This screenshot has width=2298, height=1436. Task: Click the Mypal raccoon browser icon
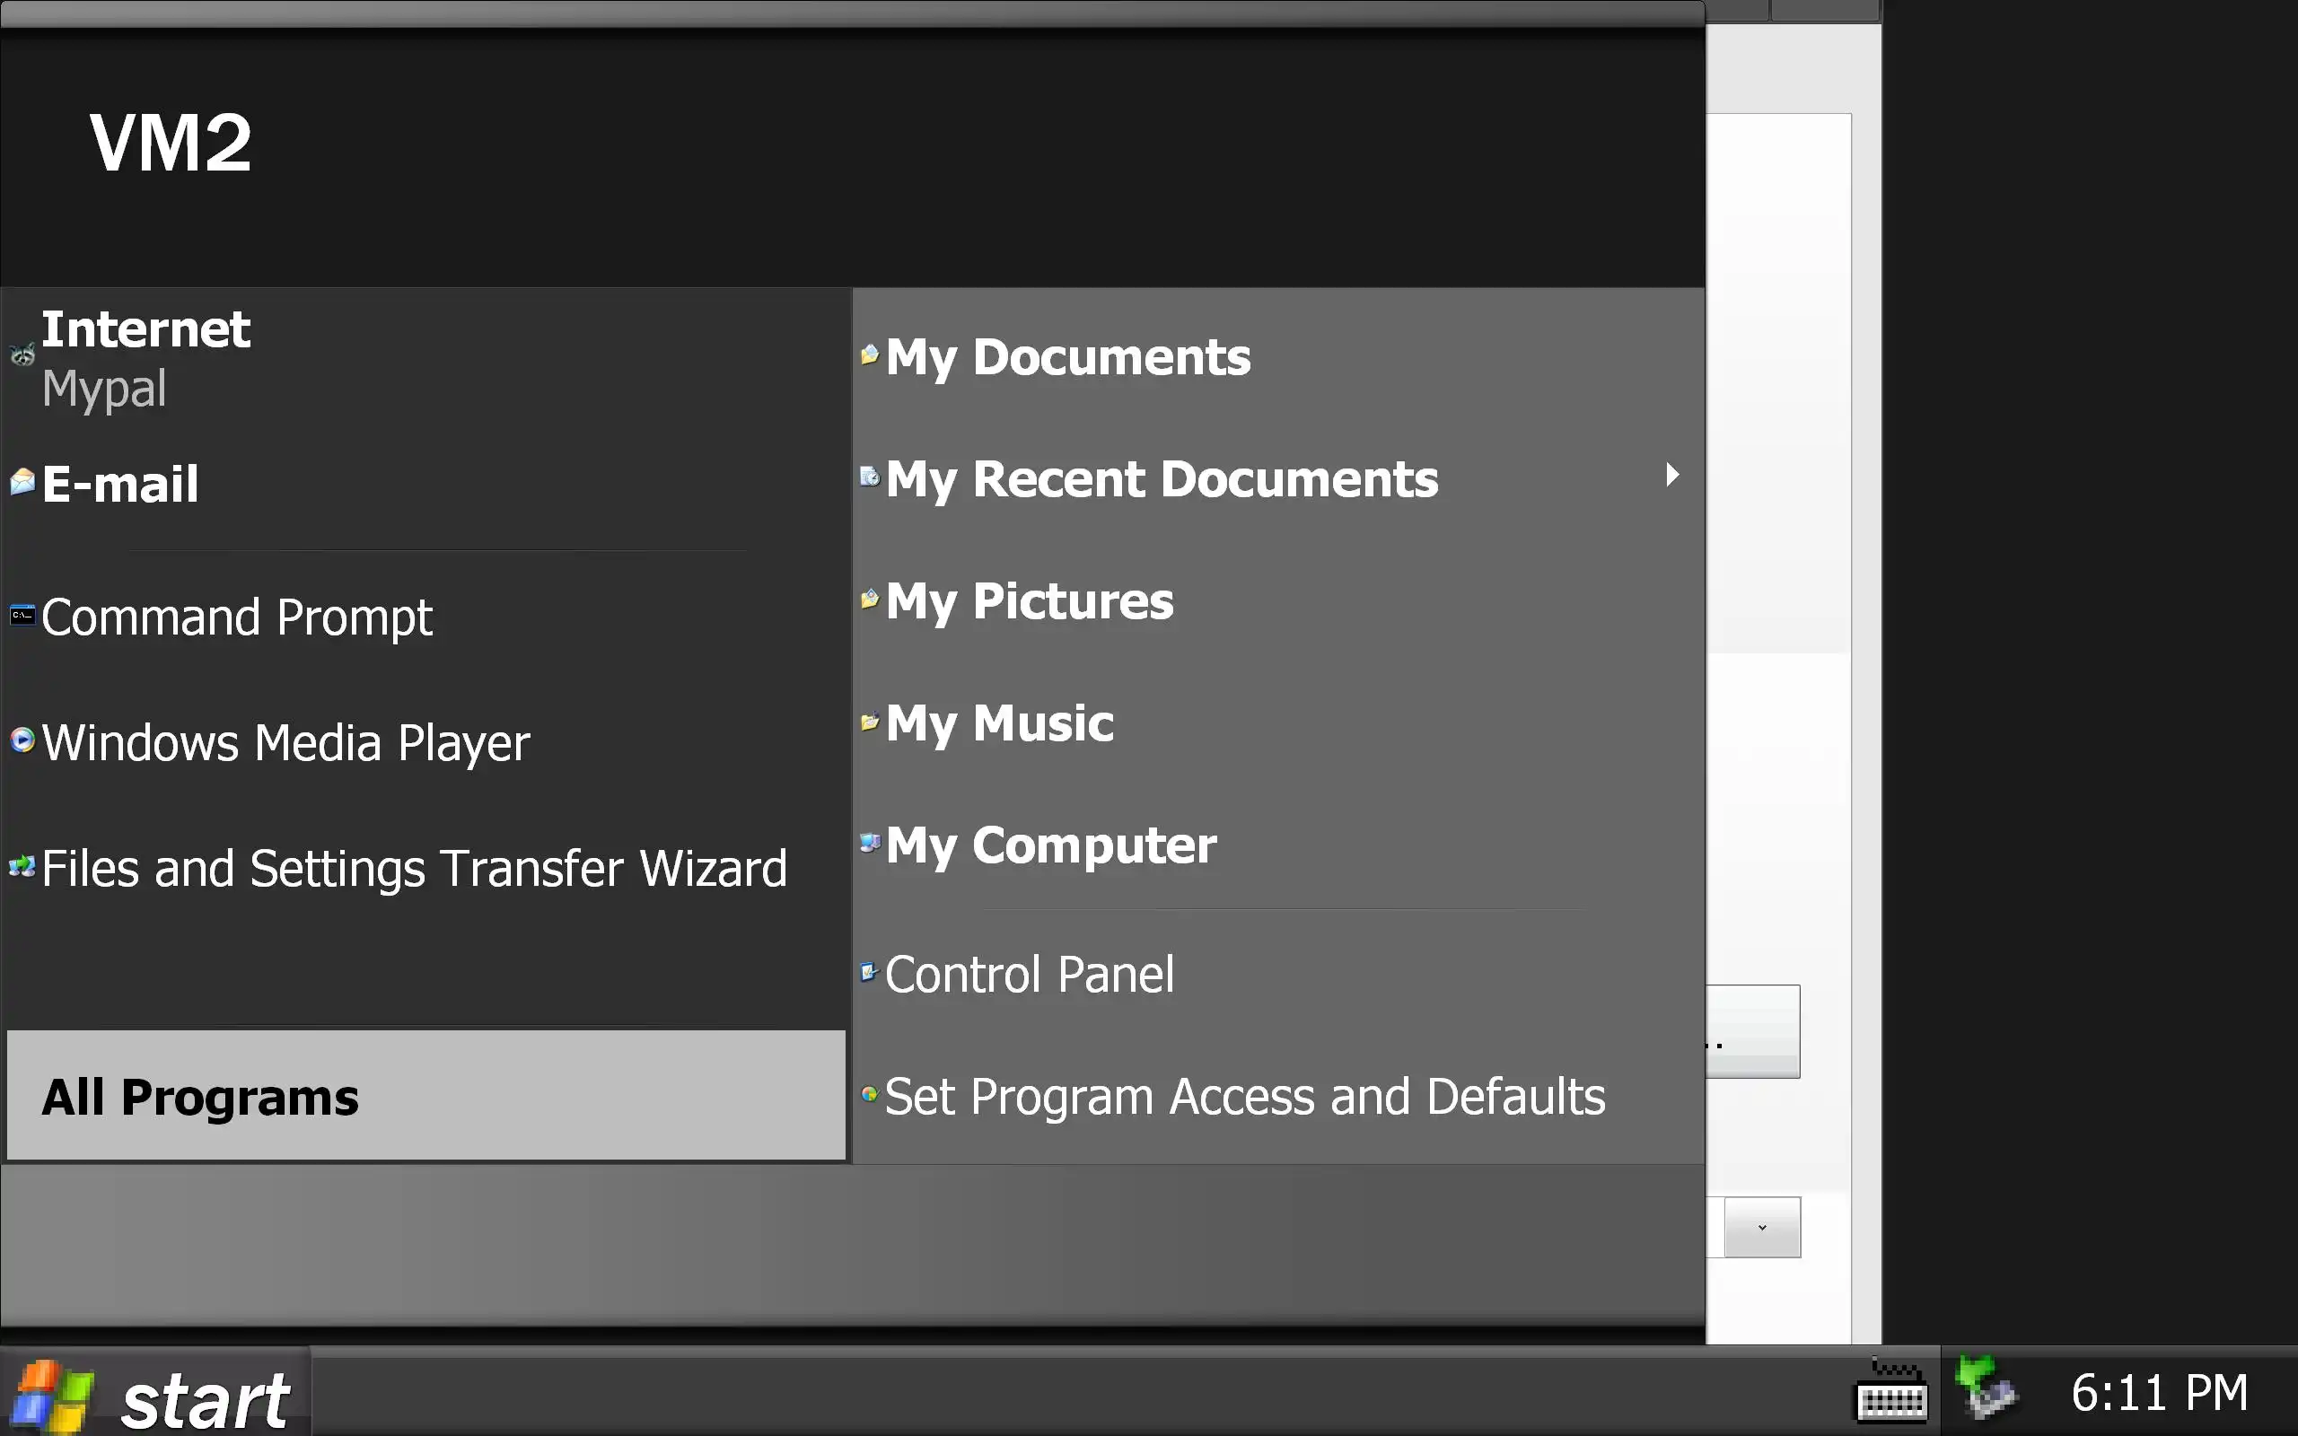click(x=22, y=355)
